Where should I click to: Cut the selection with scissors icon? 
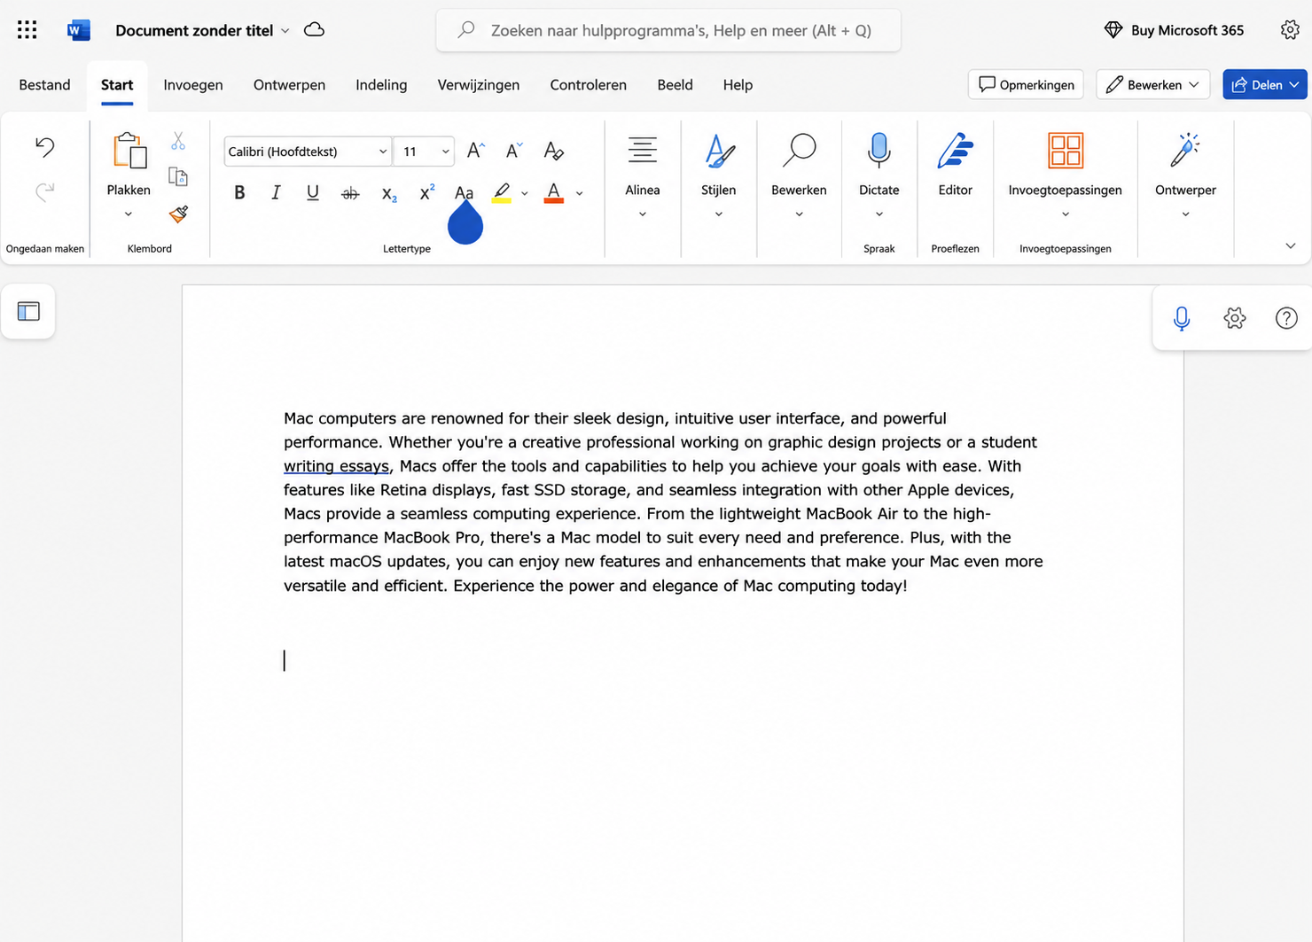(x=178, y=141)
